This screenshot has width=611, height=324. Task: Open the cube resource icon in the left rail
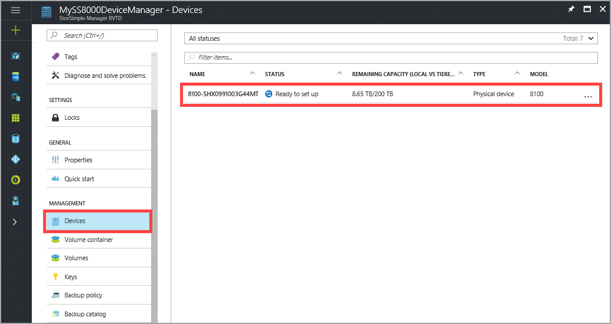pyautogui.click(x=15, y=56)
